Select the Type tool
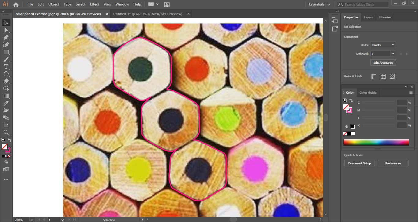Viewport: 418px width, 222px height. [6, 66]
